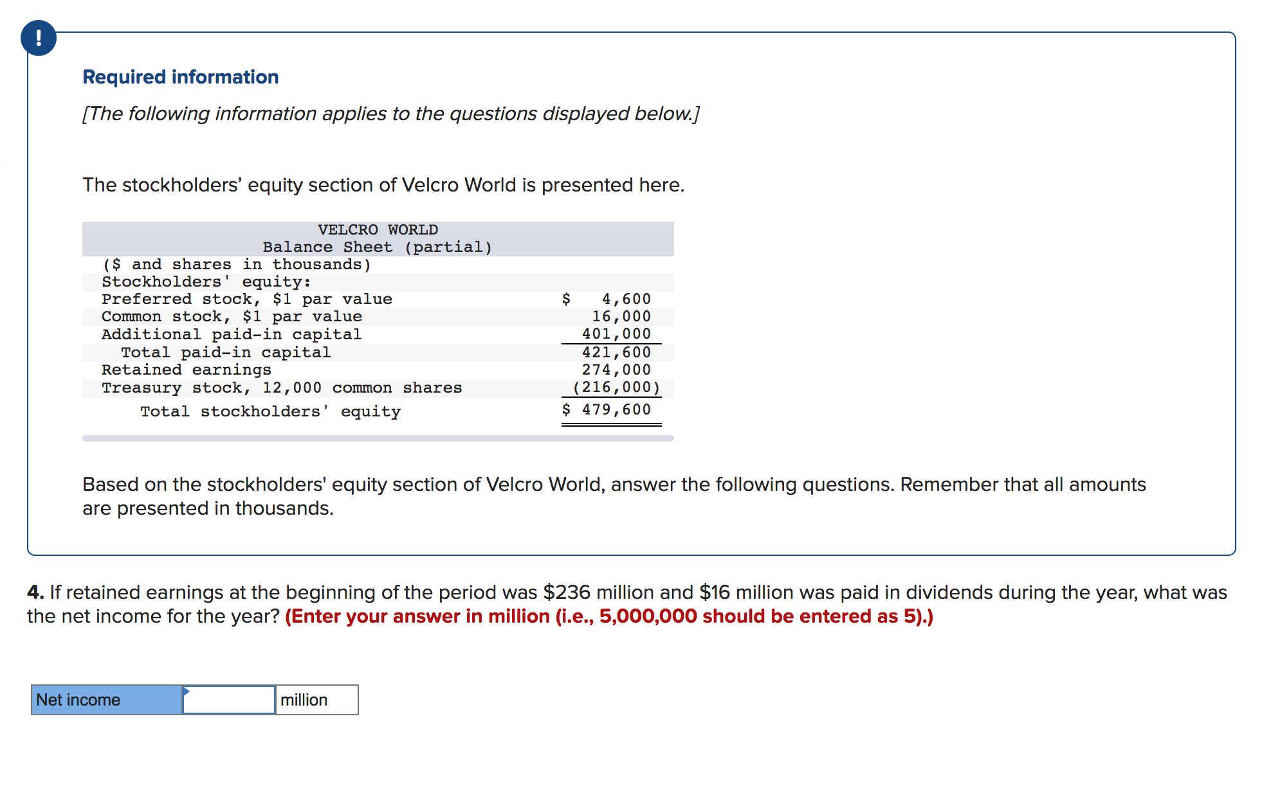Click the stockholders' equity section introduction sentence
Image resolution: width=1262 pixels, height=802 pixels.
(x=383, y=185)
